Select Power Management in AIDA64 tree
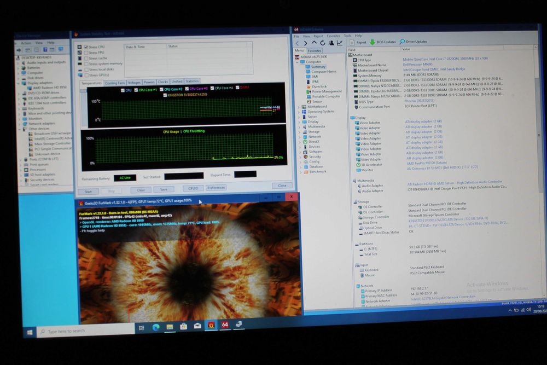Viewport: 547px width, 365px height. pos(324,91)
